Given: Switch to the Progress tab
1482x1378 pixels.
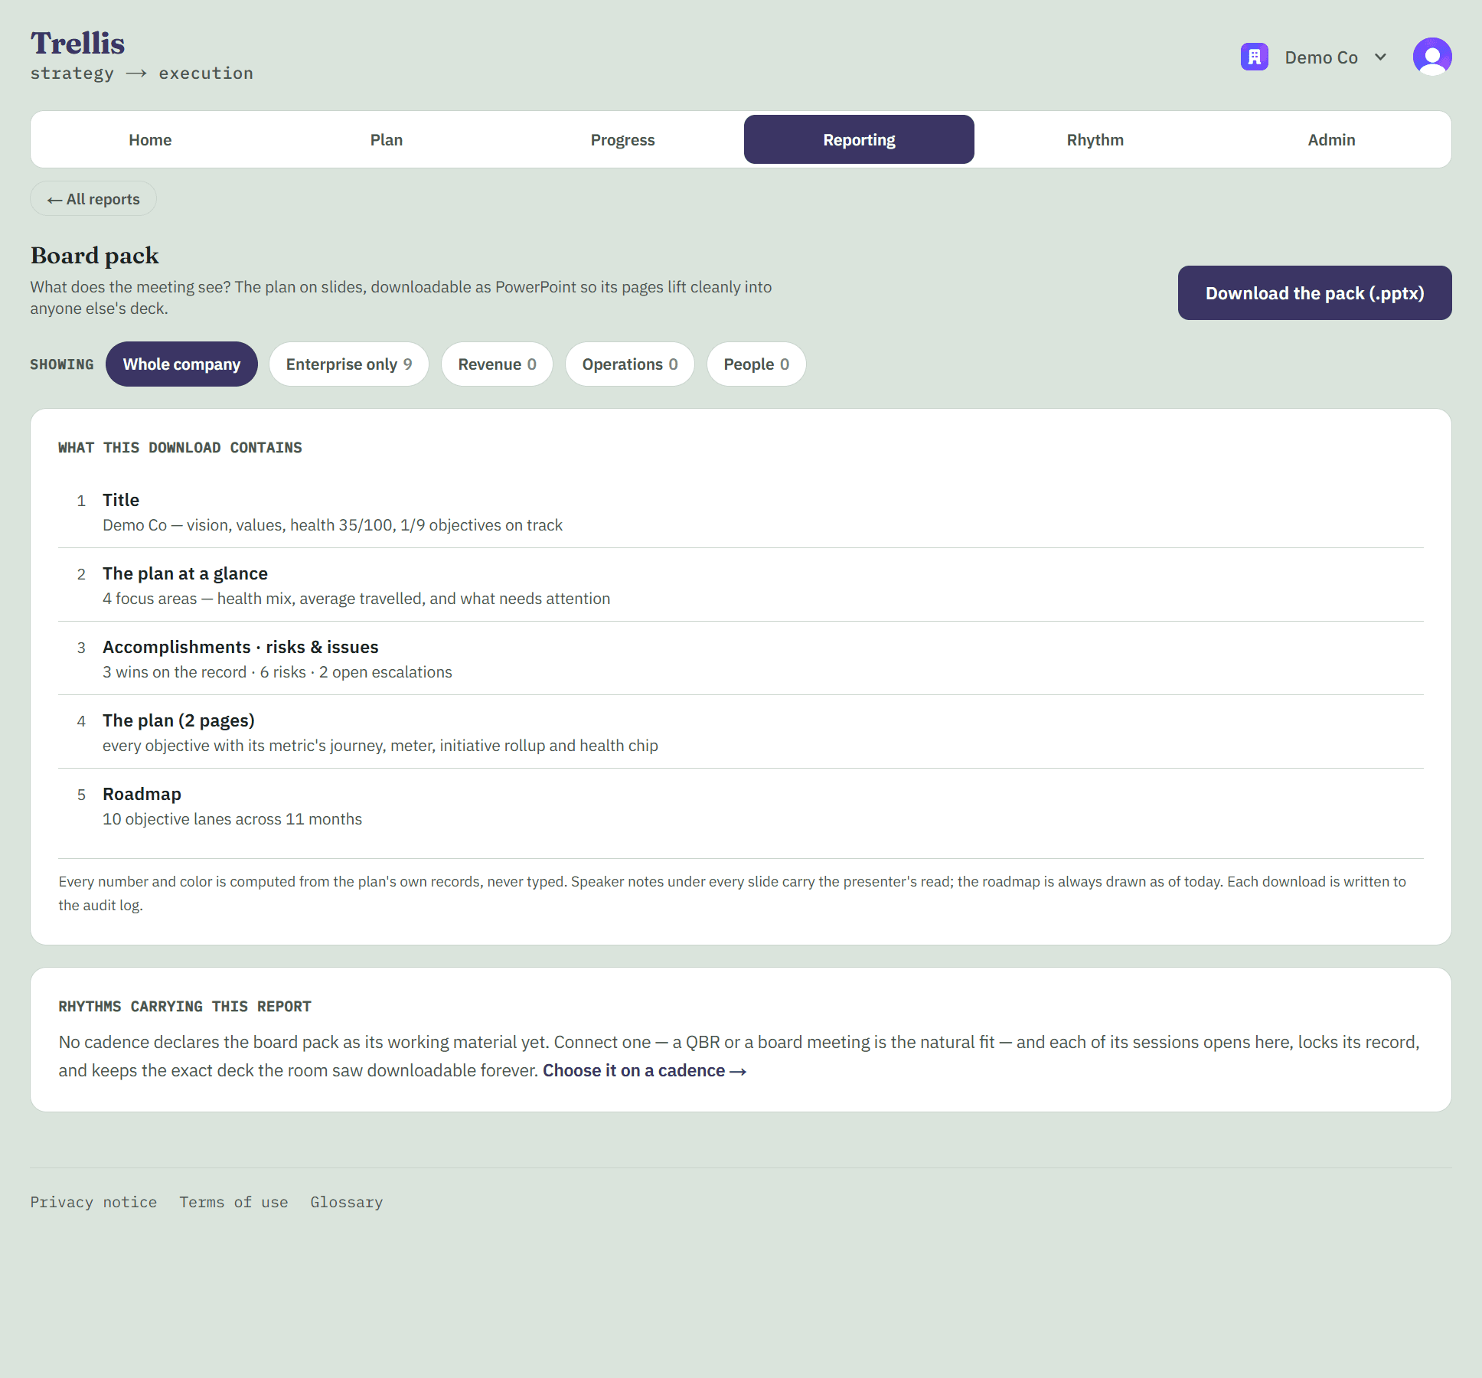Looking at the screenshot, I should (622, 139).
